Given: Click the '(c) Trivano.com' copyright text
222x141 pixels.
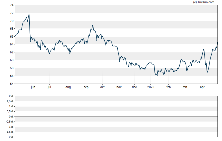Looking at the screenshot, I should pos(204,2).
